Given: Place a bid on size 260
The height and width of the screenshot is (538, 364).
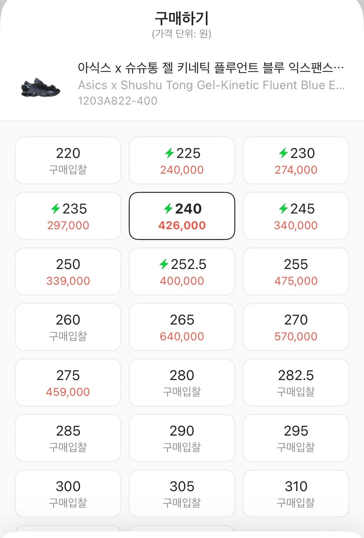Looking at the screenshot, I should (68, 327).
